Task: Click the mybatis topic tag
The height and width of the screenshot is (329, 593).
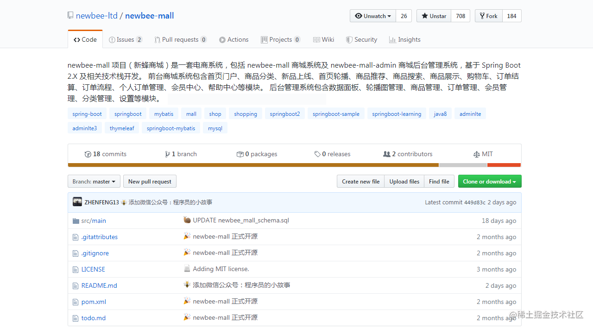Action: [164, 114]
